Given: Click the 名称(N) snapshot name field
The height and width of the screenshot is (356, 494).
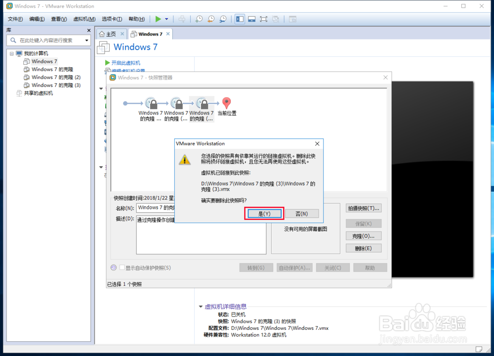Looking at the screenshot, I should tap(155, 208).
